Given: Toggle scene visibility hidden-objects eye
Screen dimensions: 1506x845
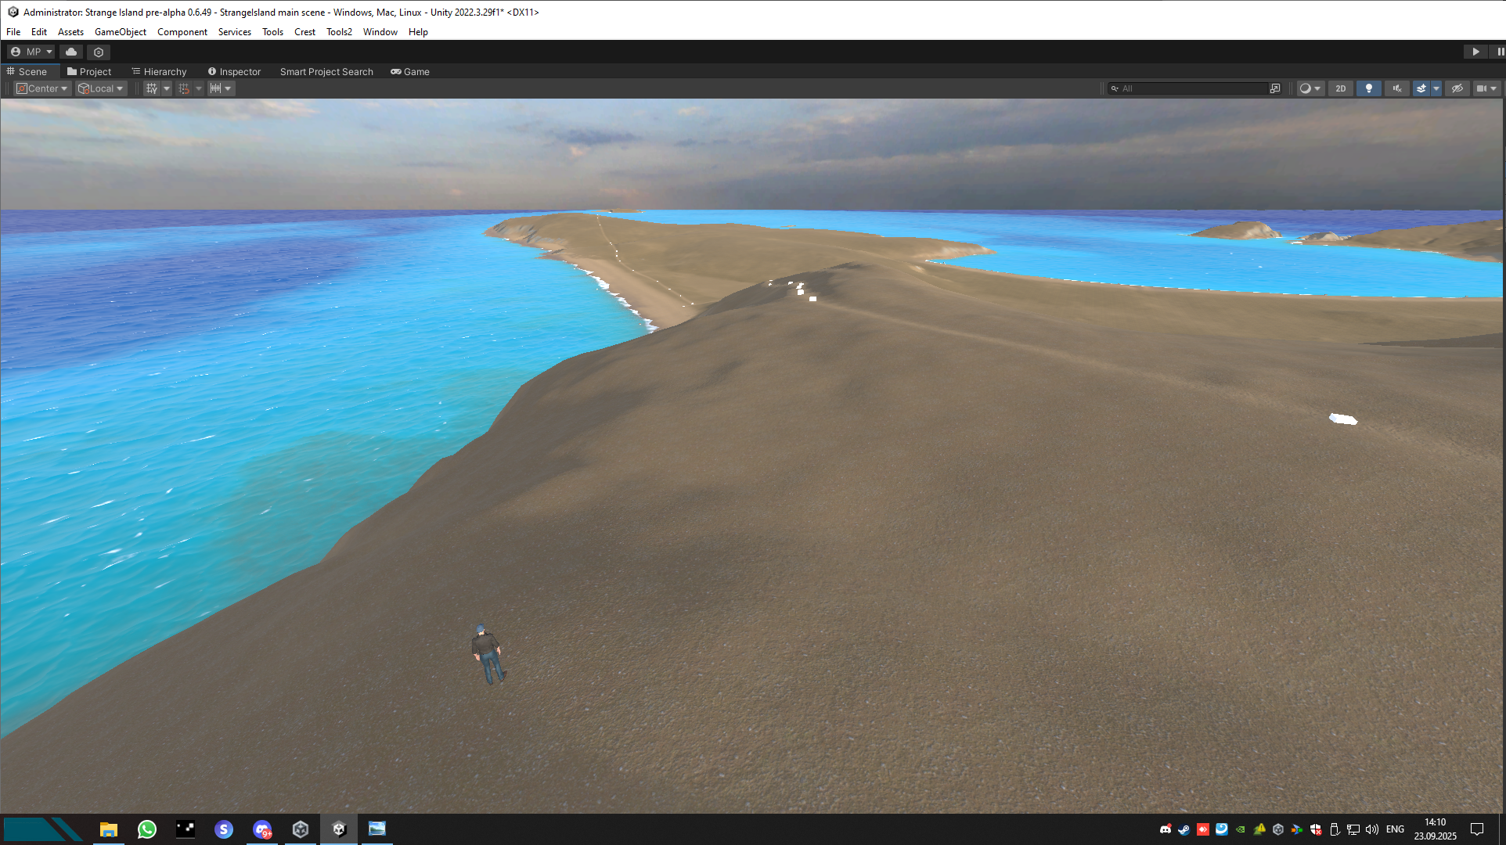Looking at the screenshot, I should [x=1457, y=88].
